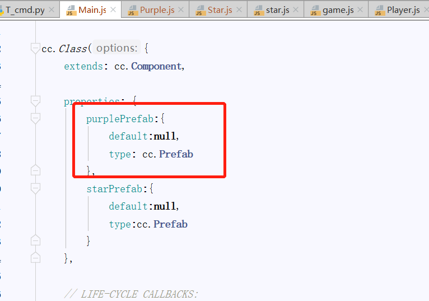Collapse the properties block fold marker

35,101
